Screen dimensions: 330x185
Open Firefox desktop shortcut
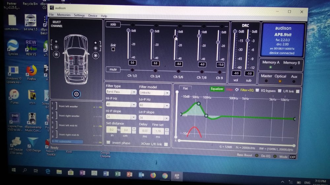(x=32, y=73)
